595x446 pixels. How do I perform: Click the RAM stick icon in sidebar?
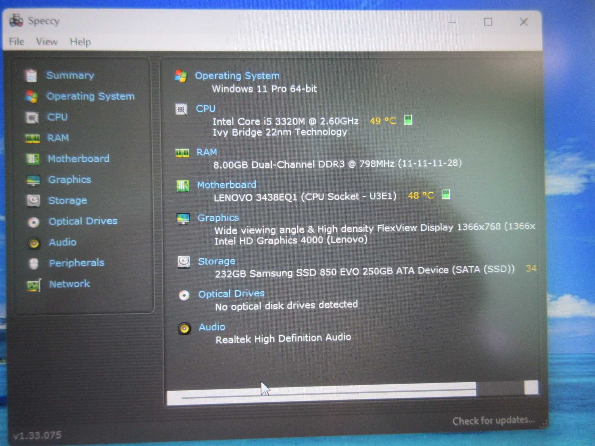[32, 139]
